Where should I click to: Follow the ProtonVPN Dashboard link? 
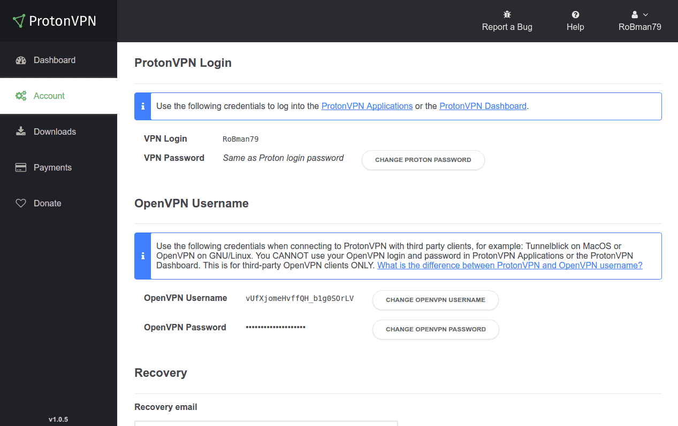coord(483,106)
